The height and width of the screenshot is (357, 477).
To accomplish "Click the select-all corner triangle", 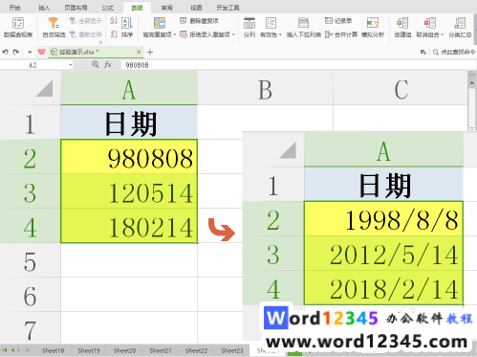I will coord(45,88).
